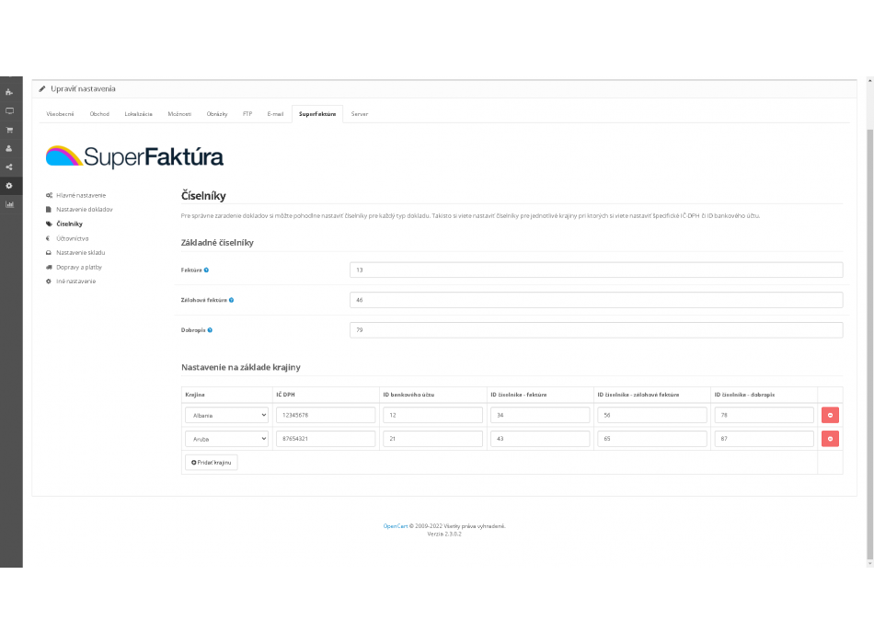Show help info icon next to Faktúra
The width and height of the screenshot is (874, 644).
(x=206, y=270)
